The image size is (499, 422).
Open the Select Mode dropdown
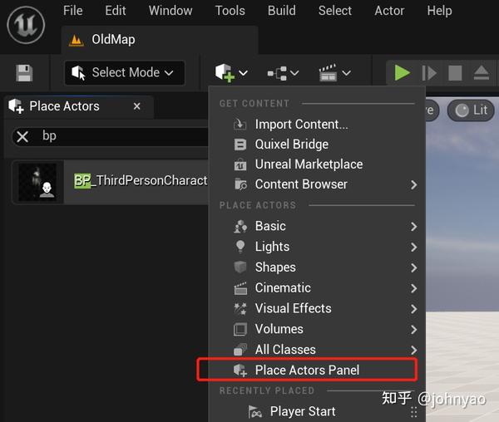tap(125, 73)
